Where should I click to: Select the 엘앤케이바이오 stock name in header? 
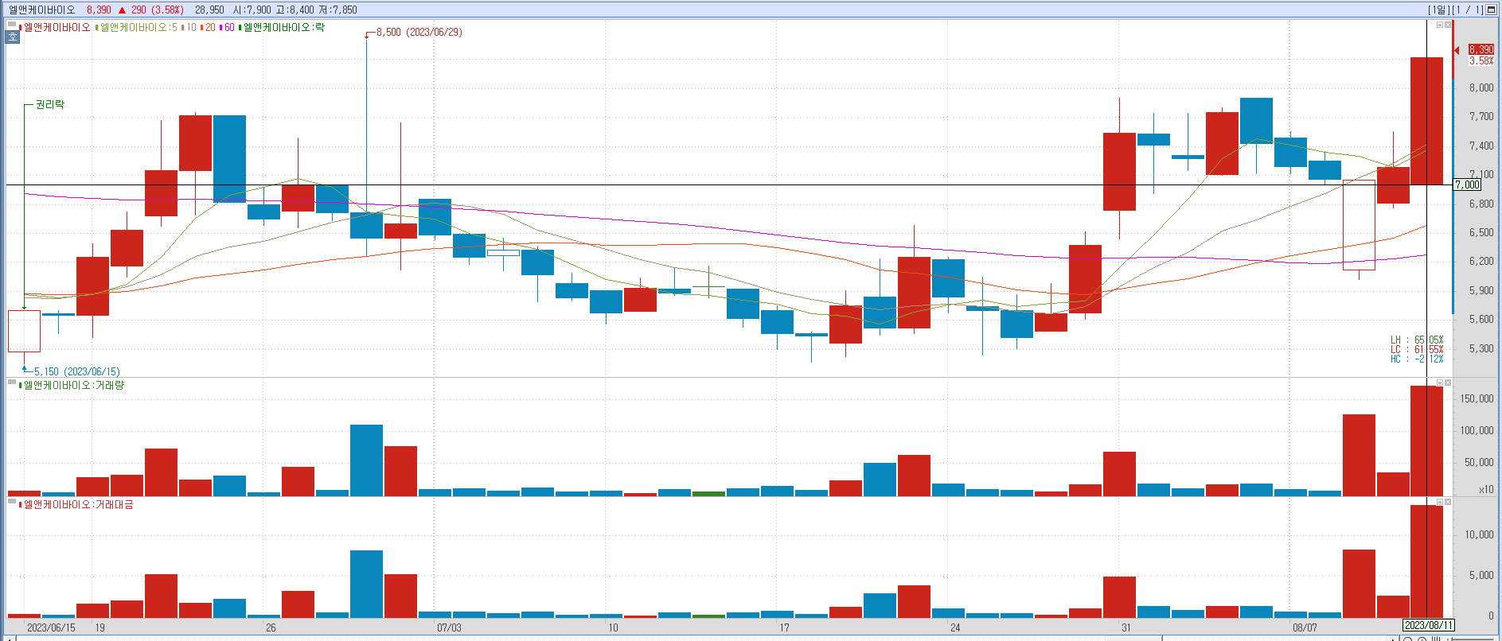pyautogui.click(x=42, y=10)
